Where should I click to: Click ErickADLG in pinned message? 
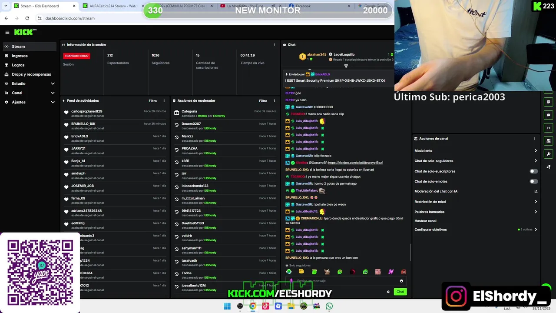pyautogui.click(x=322, y=74)
